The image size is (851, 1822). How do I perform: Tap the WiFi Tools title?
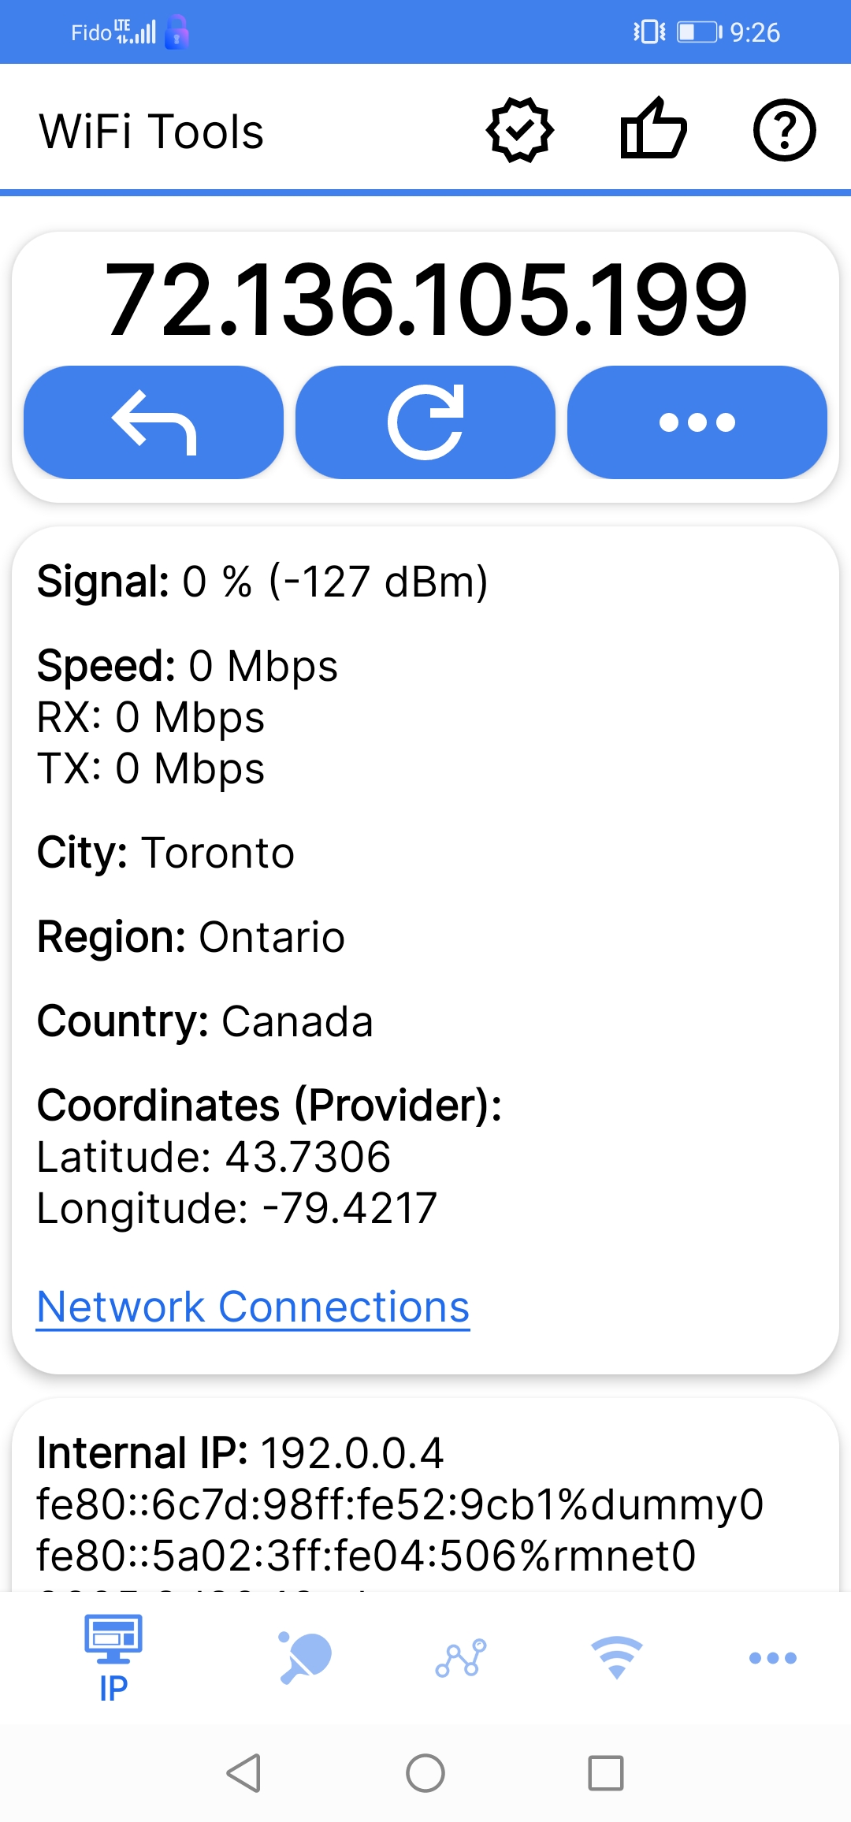[x=151, y=131]
